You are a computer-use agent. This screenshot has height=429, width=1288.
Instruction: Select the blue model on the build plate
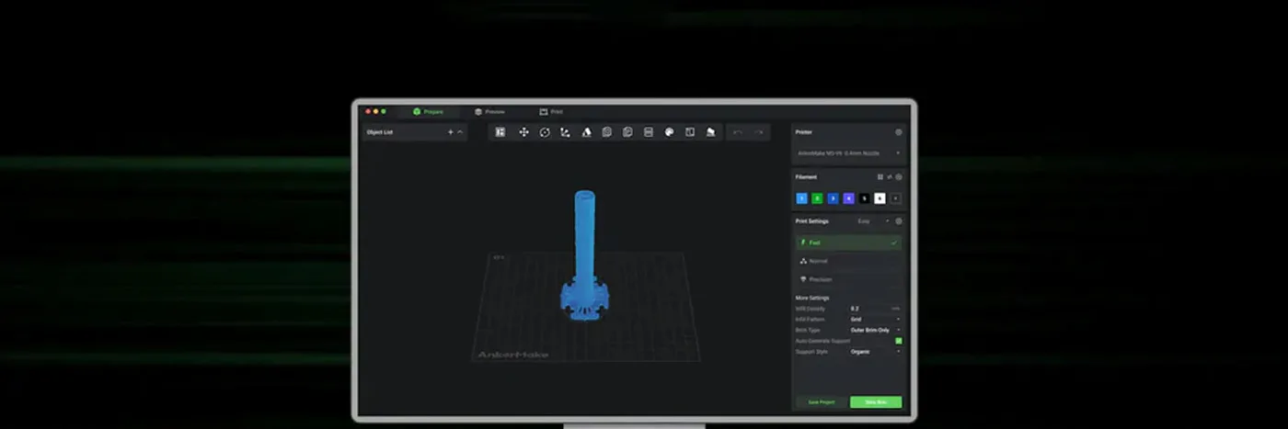584,257
